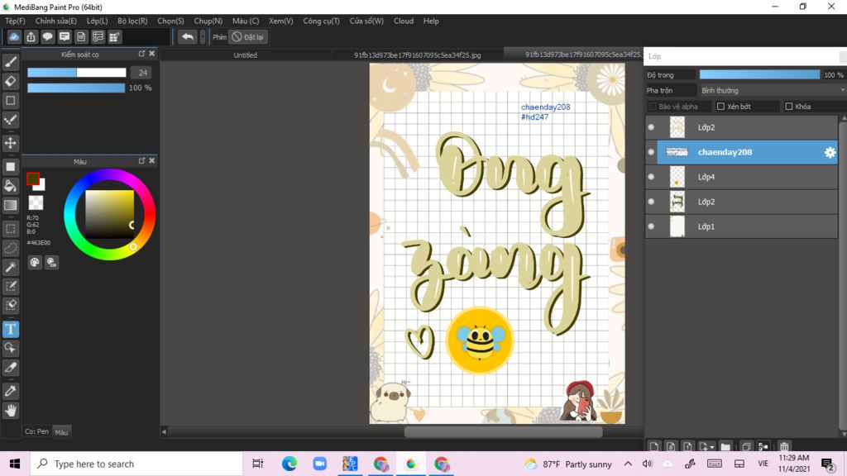
Task: Click the canvas horizontal scrollbar
Action: 503,431
